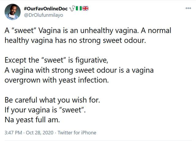This screenshot has width=196, height=141.
Task: Open the Twitter for iPhone source link
Action: [77, 133]
